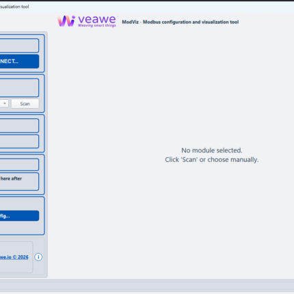Image resolution: width=294 pixels, height=294 pixels.
Task: Click the blue button ending in 'fig...'
Action: [19, 215]
